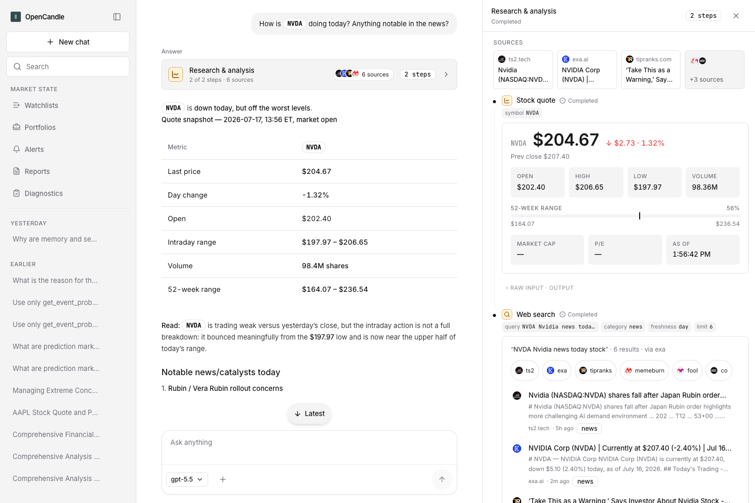
Task: Open Portfolios section
Action: [x=68, y=127]
